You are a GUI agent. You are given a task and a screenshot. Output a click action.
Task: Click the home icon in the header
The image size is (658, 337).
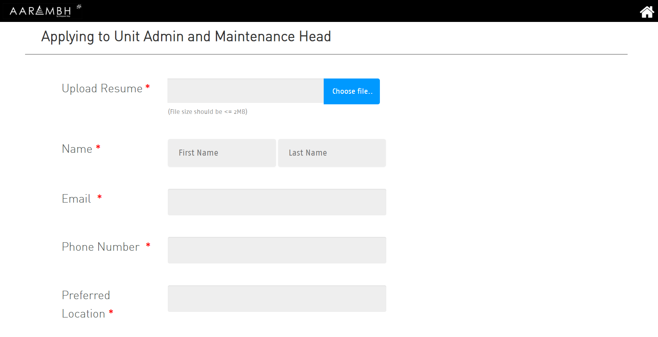647,12
